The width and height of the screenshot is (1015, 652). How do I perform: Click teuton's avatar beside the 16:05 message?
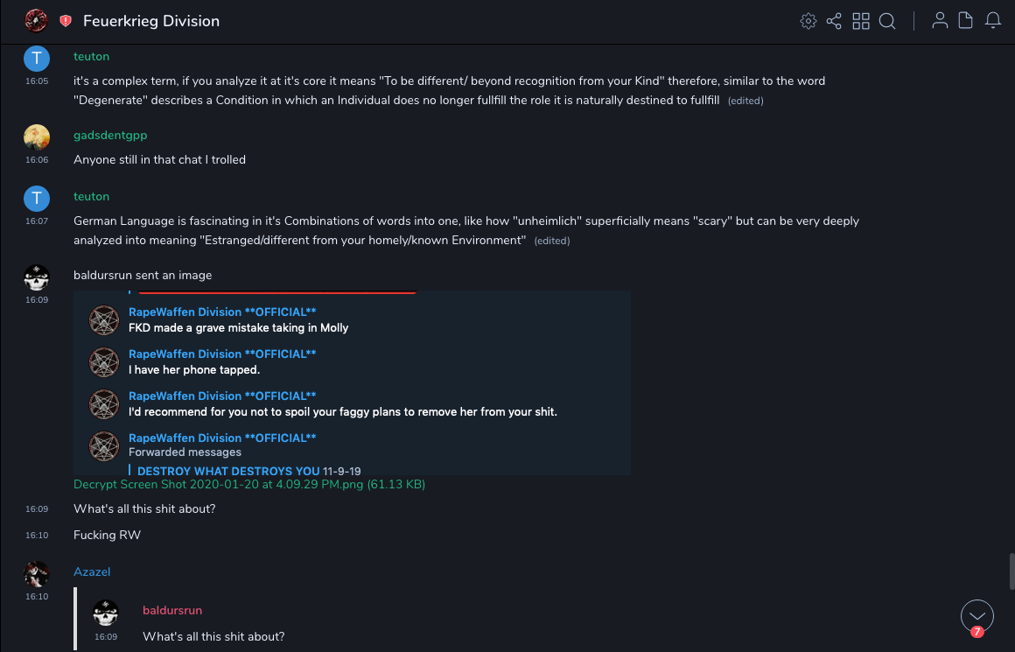click(x=37, y=58)
